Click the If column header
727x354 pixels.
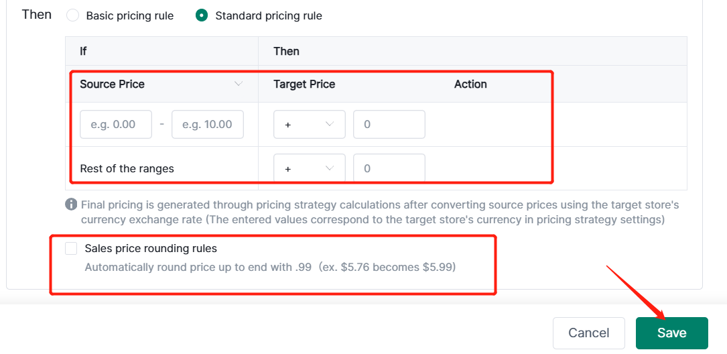(x=83, y=52)
